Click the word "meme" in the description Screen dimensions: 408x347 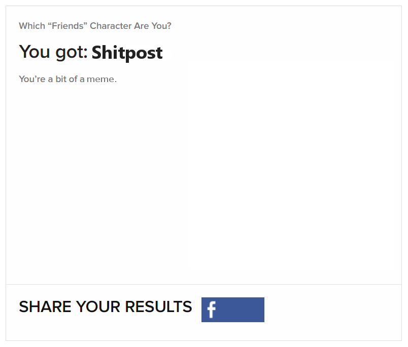pos(100,79)
